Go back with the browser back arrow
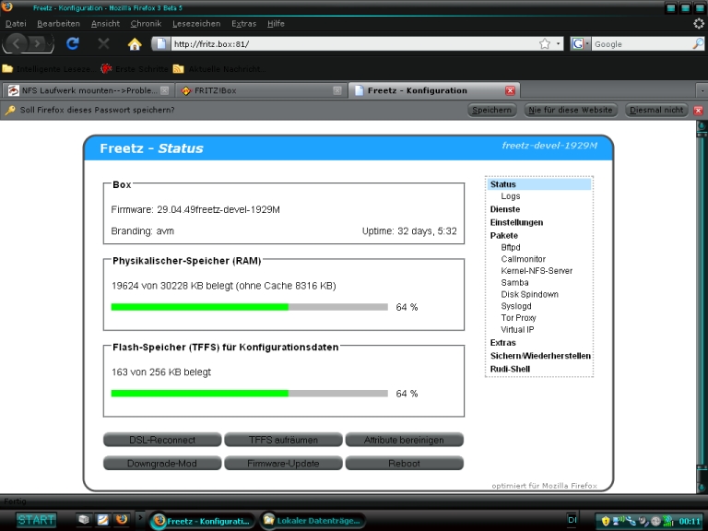 coord(18,43)
